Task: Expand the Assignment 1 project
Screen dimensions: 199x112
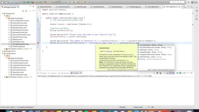Action: click(2, 51)
